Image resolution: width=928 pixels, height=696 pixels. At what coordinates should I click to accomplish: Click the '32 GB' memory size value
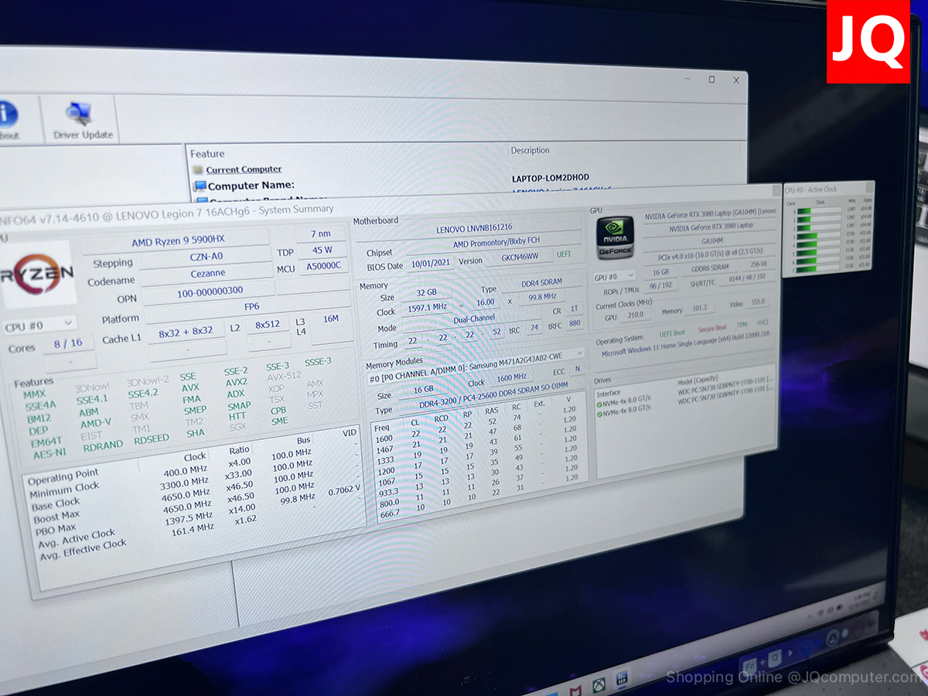[x=426, y=294]
